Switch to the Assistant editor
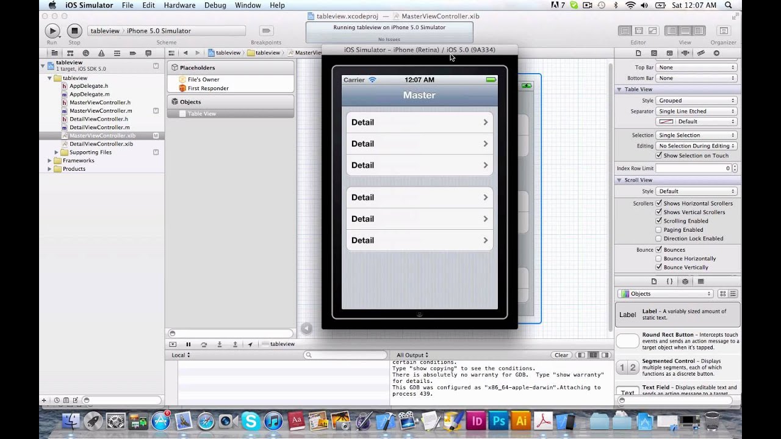781x439 pixels. pyautogui.click(x=638, y=30)
